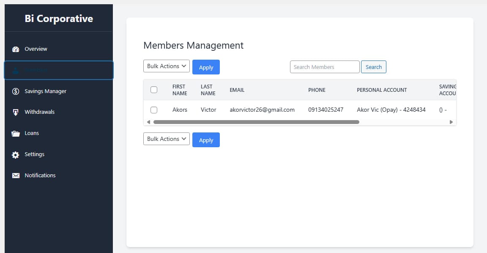
Task: Expand the bottom Bulk Actions dropdown
Action: pyautogui.click(x=167, y=139)
